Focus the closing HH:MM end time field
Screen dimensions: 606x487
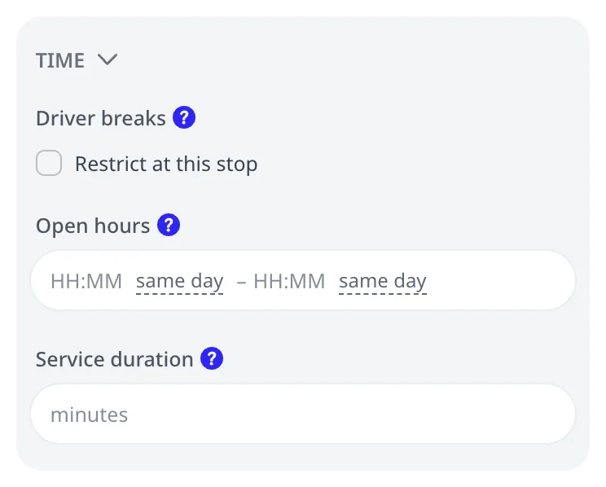pos(289,281)
